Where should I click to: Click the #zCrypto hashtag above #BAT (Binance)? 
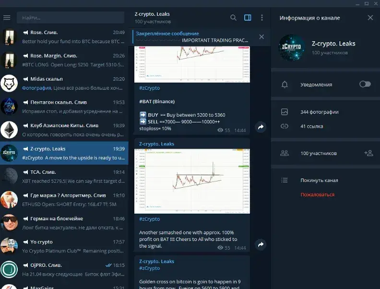coord(149,88)
